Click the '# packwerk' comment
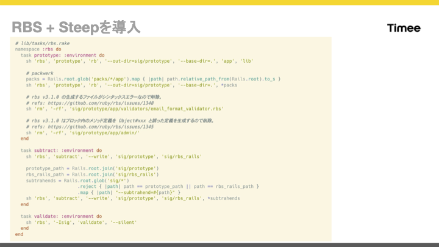The width and height of the screenshot is (439, 247). (x=40, y=73)
